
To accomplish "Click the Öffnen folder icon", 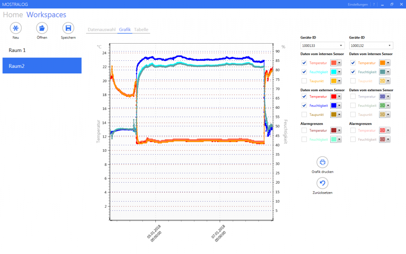I will pos(42,28).
